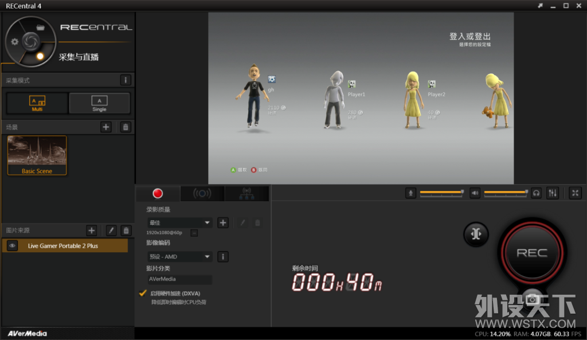Switch to mini mode with the arrow icon
The image size is (587, 340).
pos(540,6)
